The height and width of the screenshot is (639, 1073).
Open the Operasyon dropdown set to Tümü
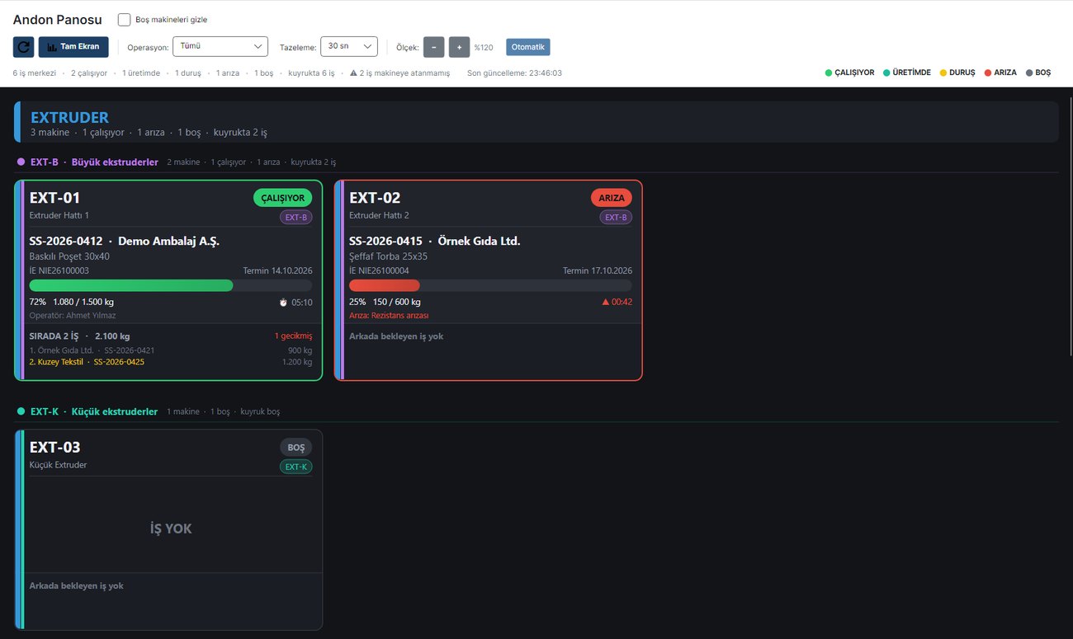[220, 47]
